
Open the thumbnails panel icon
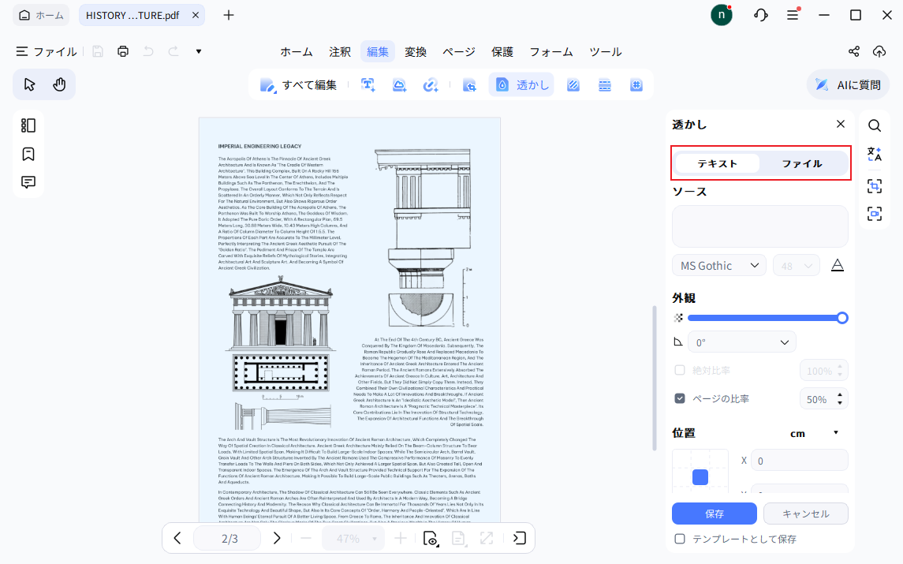pyautogui.click(x=28, y=125)
